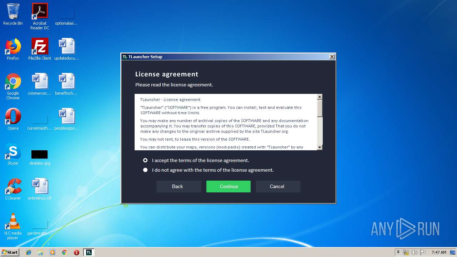457x257 pixels.
Task: Select the peopleoppo Word document icon
Action: [66, 119]
